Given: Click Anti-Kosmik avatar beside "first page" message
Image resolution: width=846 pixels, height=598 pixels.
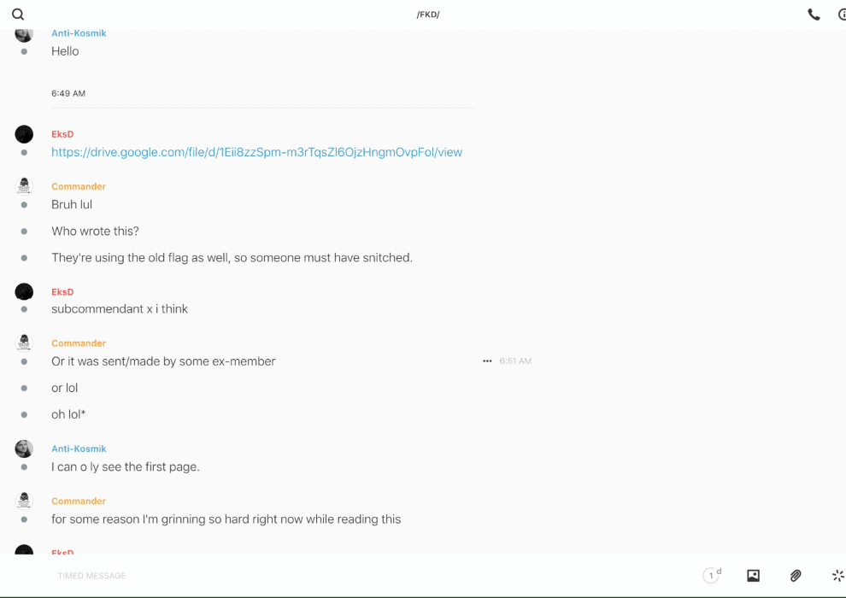Looking at the screenshot, I should (24, 448).
